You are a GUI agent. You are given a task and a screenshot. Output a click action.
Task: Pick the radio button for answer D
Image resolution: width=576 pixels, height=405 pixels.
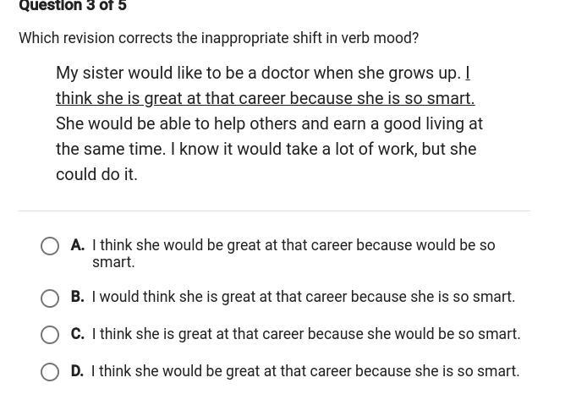50,372
